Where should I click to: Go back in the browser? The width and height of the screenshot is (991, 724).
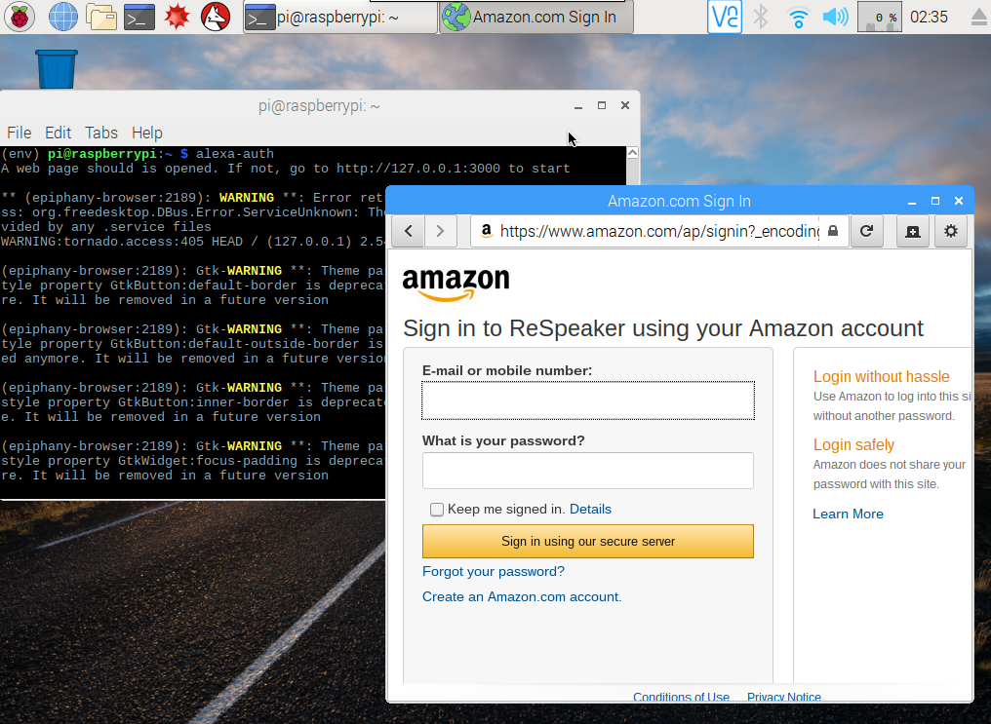click(409, 231)
